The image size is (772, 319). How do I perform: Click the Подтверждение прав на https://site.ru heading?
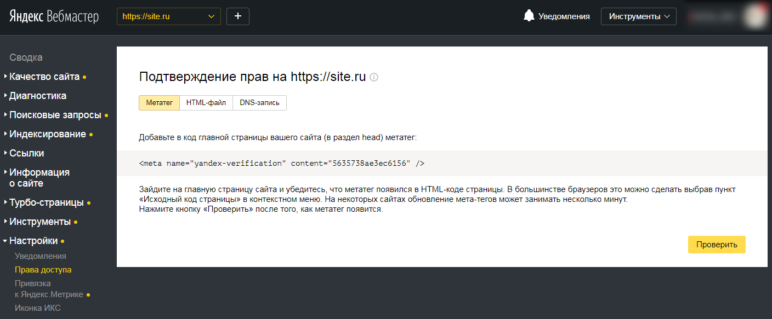pos(252,77)
